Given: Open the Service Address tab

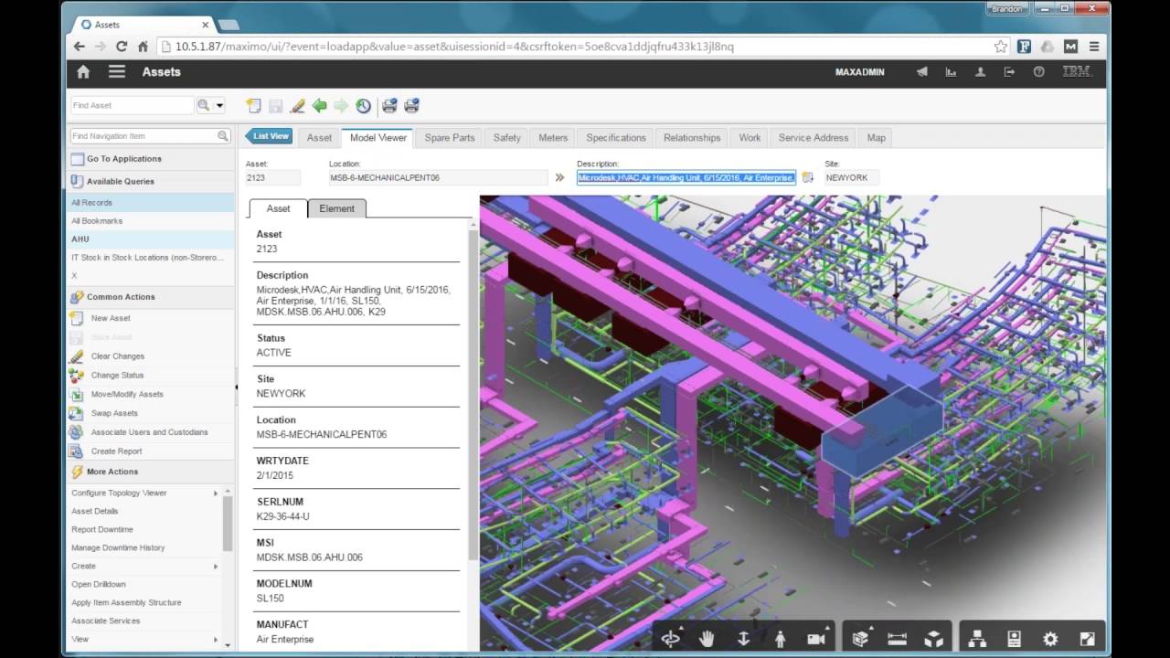Looking at the screenshot, I should coord(814,137).
